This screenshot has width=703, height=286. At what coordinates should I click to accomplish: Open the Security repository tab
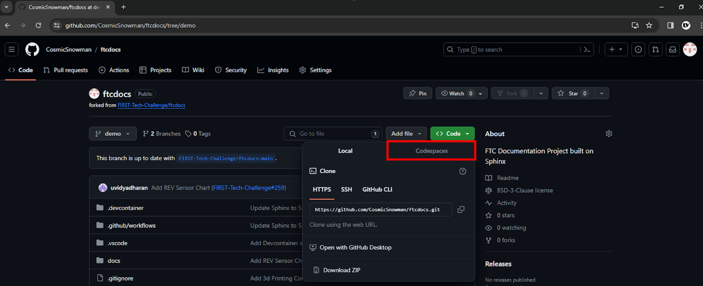coord(231,70)
